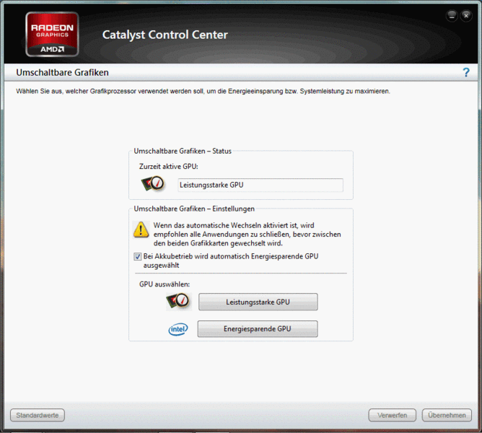Close the Catalyst Control Center window
Image resolution: width=482 pixels, height=433 pixels.
point(466,15)
